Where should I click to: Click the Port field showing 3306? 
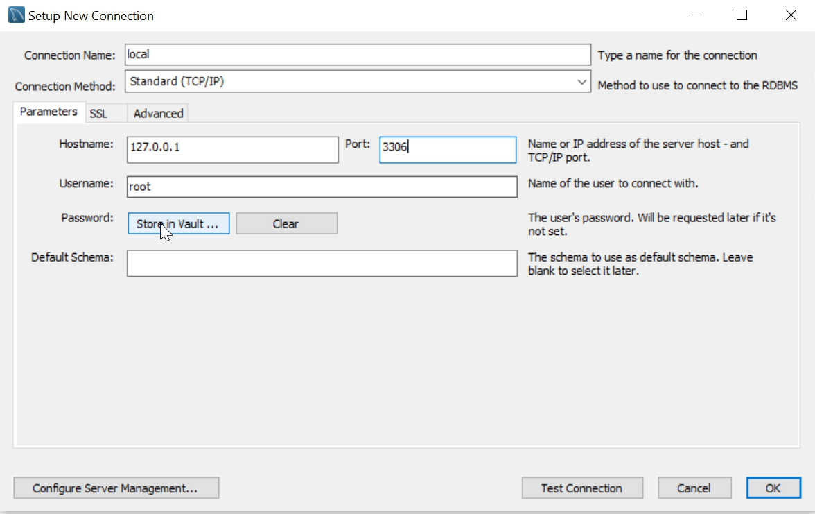(x=447, y=149)
